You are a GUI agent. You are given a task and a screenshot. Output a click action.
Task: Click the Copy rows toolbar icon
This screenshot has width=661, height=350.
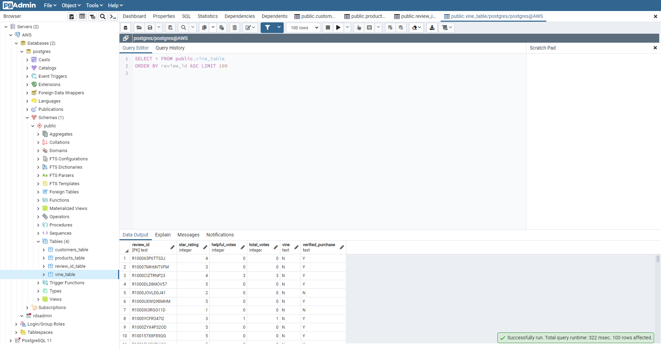(x=204, y=28)
